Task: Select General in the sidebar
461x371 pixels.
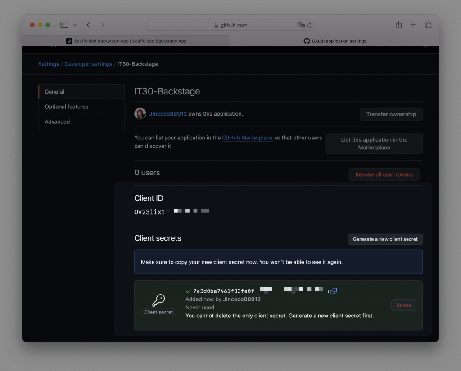Action: click(81, 92)
